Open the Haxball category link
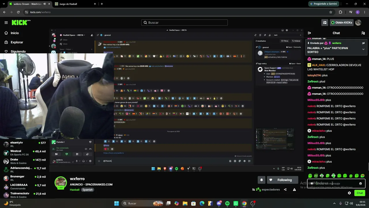The width and height of the screenshot is (369, 208). [x=75, y=190]
